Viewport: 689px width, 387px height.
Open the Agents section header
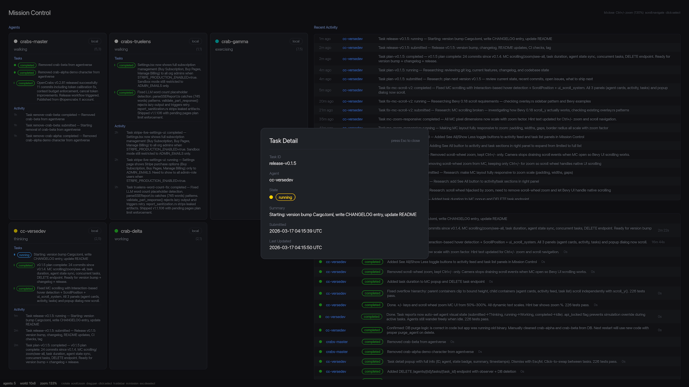pos(14,28)
